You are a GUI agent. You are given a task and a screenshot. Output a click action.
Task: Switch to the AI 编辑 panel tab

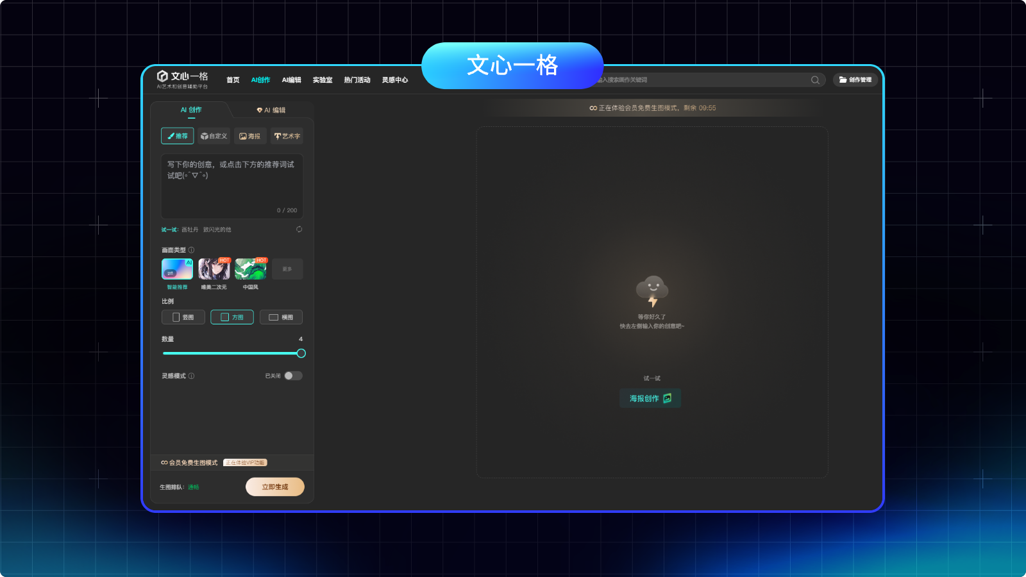pos(271,110)
